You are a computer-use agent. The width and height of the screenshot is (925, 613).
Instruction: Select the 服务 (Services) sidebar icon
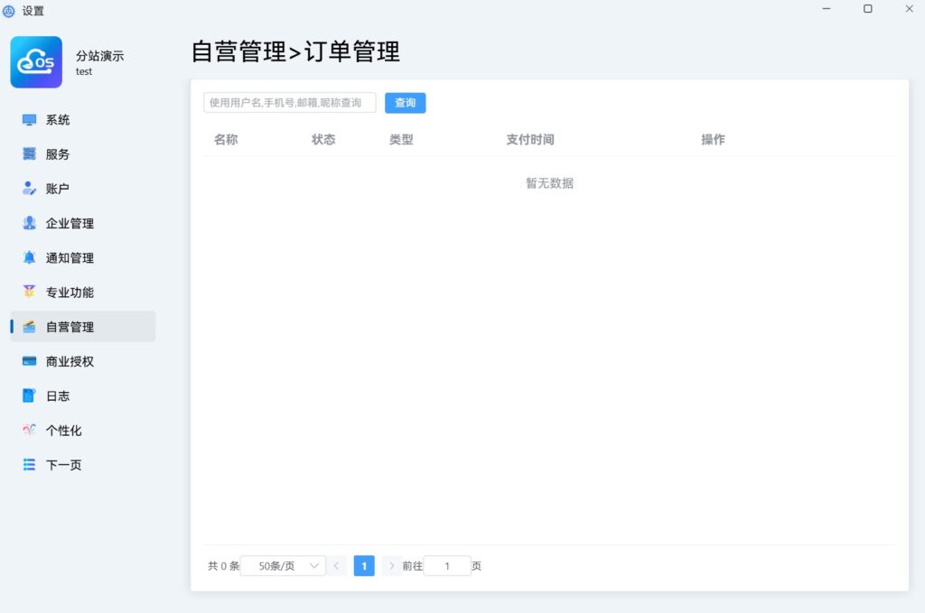point(28,153)
